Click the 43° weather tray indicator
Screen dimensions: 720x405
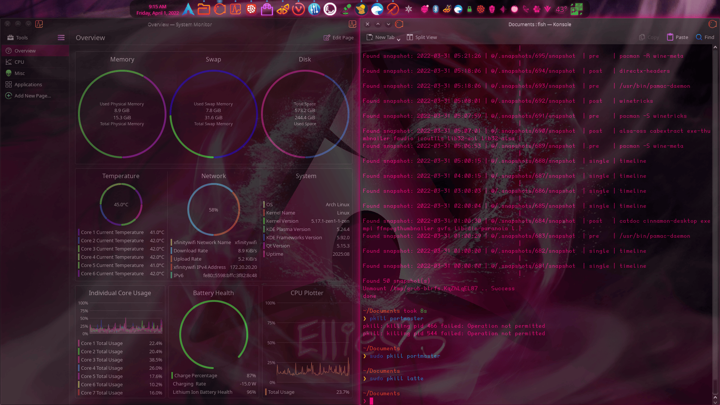pos(561,9)
